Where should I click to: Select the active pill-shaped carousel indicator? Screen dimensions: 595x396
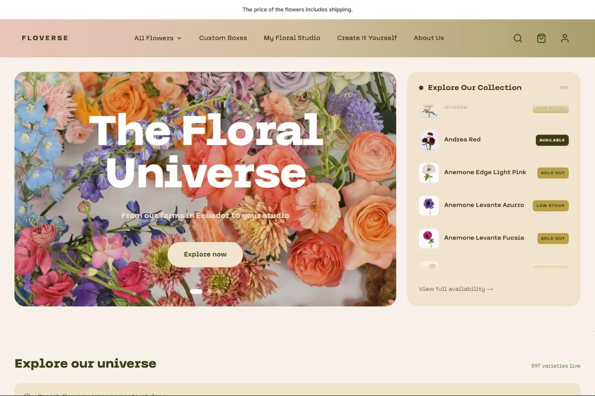(x=196, y=291)
